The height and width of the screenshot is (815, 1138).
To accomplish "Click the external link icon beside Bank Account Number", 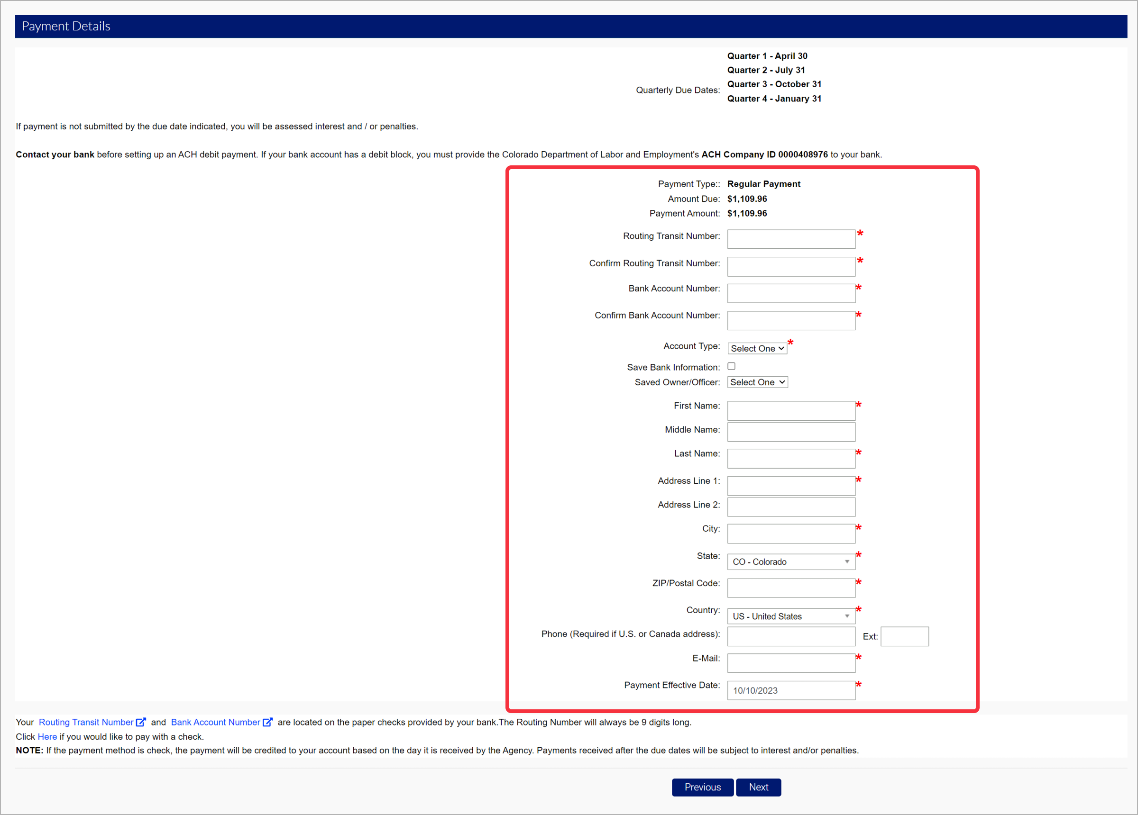I will [x=269, y=722].
